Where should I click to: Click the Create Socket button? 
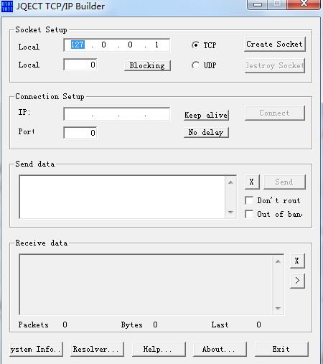275,44
